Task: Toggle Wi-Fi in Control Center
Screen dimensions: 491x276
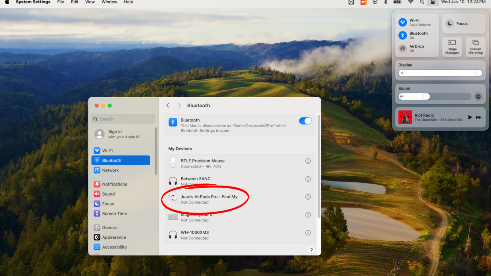Action: click(x=403, y=22)
